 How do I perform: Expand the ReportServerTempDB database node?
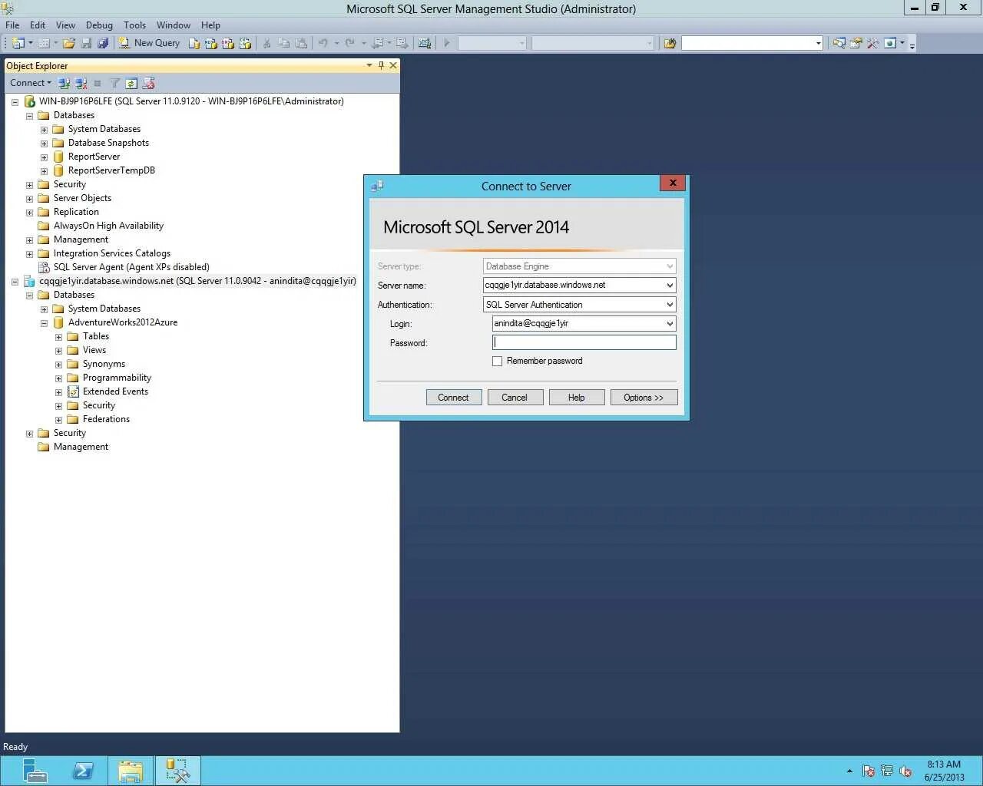[44, 171]
